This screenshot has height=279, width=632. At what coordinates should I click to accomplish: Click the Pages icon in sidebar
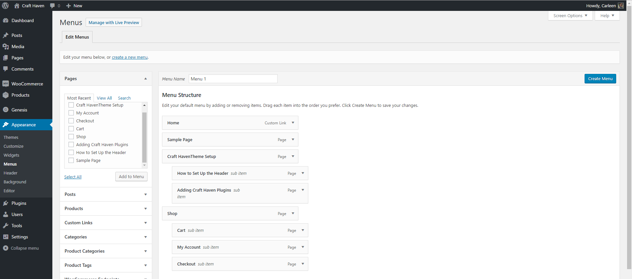[x=6, y=58]
